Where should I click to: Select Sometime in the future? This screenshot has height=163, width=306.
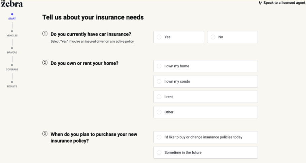click(x=205, y=153)
